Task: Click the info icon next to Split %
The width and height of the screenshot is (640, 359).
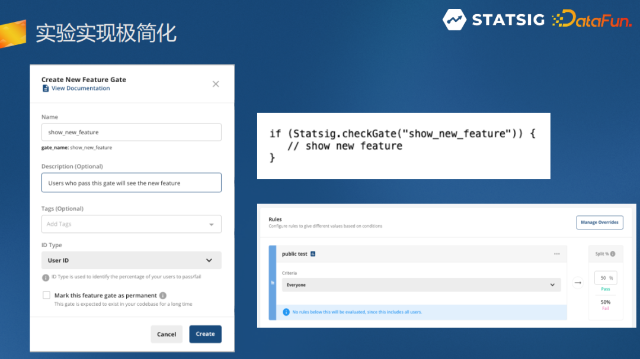Action: (613, 254)
